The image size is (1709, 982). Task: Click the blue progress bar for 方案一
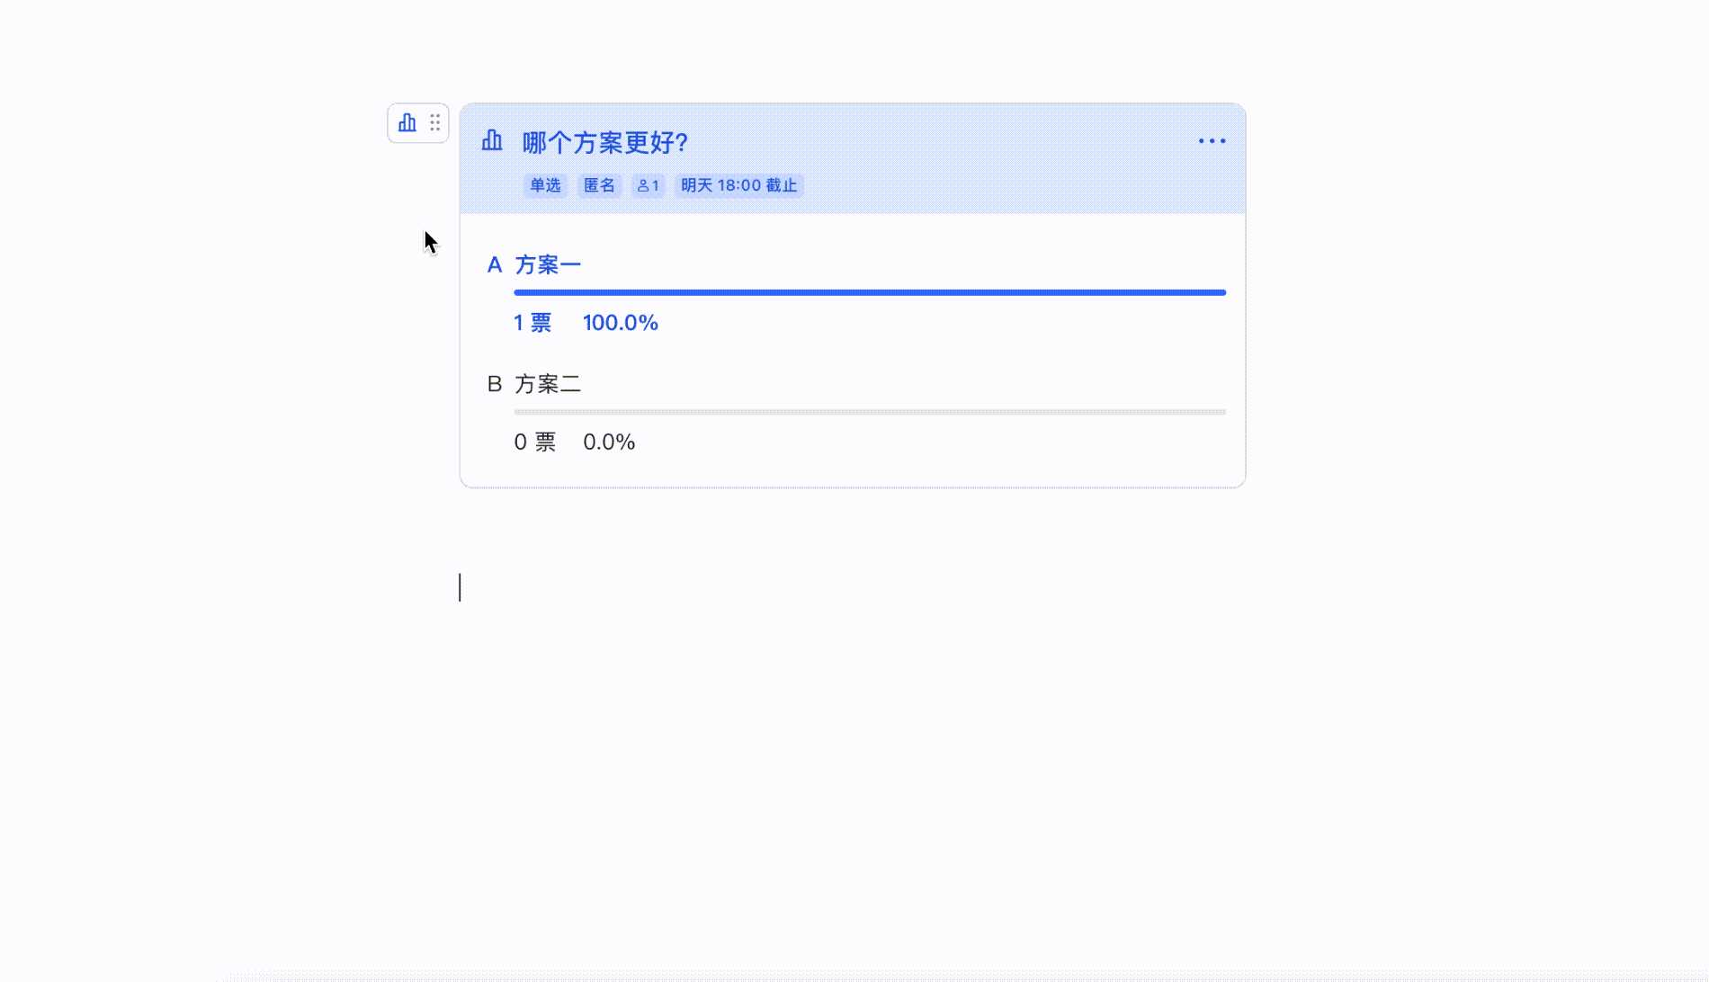pyautogui.click(x=870, y=292)
